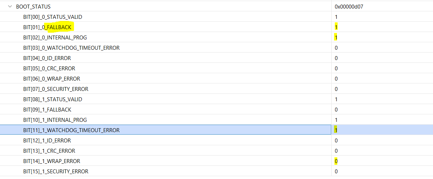Click the BIT[02]_0_INTERNAL_PROG entry
Screen dimensions: 433x179
coord(55,37)
